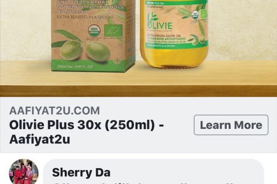Click the Sherry Da commenter name

click(81, 172)
